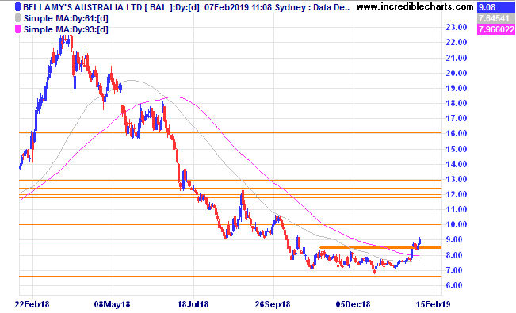
Task: Click the blue BAL legend color marker
Action: click(x=17, y=7)
